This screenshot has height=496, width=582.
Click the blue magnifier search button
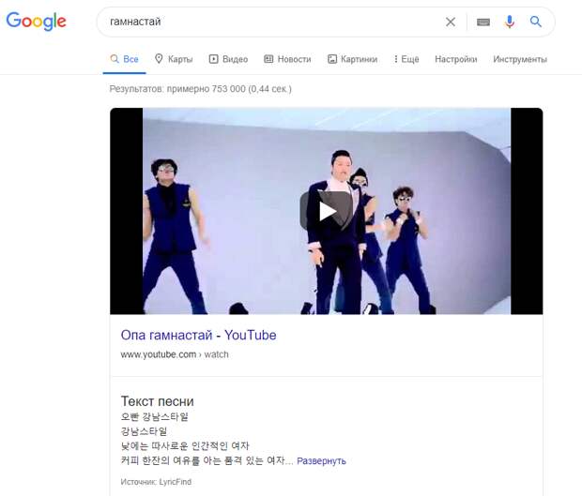[x=536, y=22]
